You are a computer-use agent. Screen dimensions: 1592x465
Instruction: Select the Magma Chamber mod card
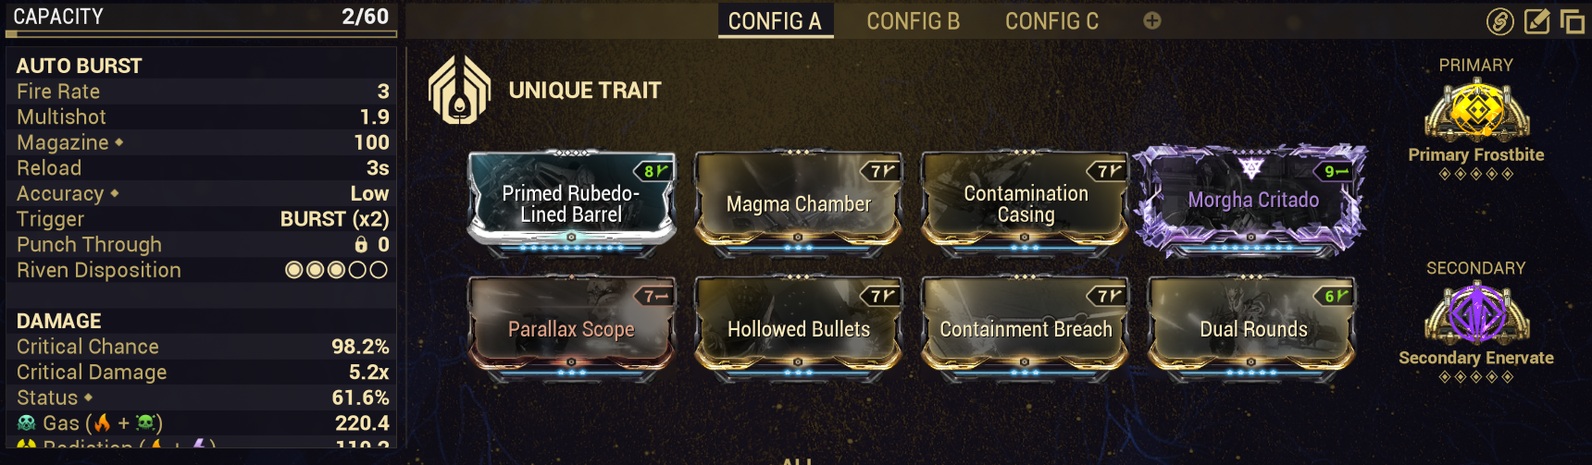(799, 203)
